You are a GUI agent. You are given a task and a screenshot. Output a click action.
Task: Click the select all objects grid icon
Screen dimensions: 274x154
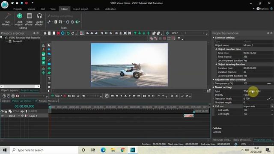click(82, 33)
